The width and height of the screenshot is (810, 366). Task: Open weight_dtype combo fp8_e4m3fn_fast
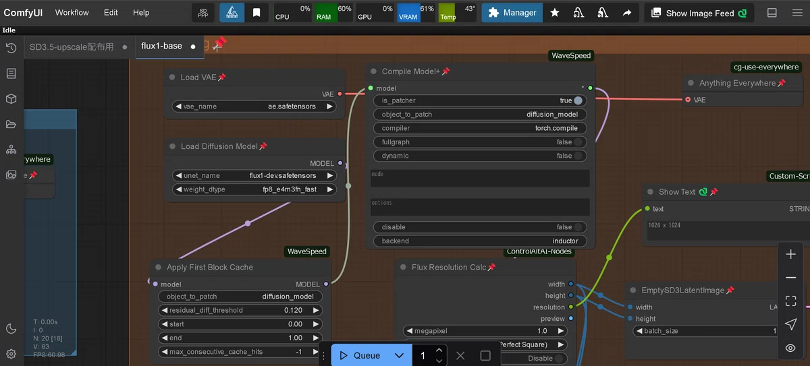click(x=254, y=189)
